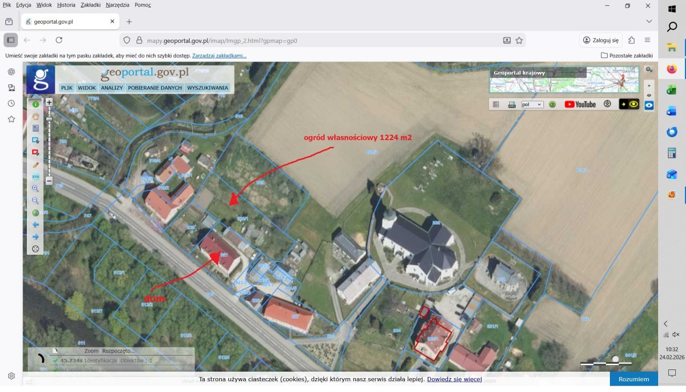Go to next map view arrow
The width and height of the screenshot is (686, 392).
tap(36, 237)
